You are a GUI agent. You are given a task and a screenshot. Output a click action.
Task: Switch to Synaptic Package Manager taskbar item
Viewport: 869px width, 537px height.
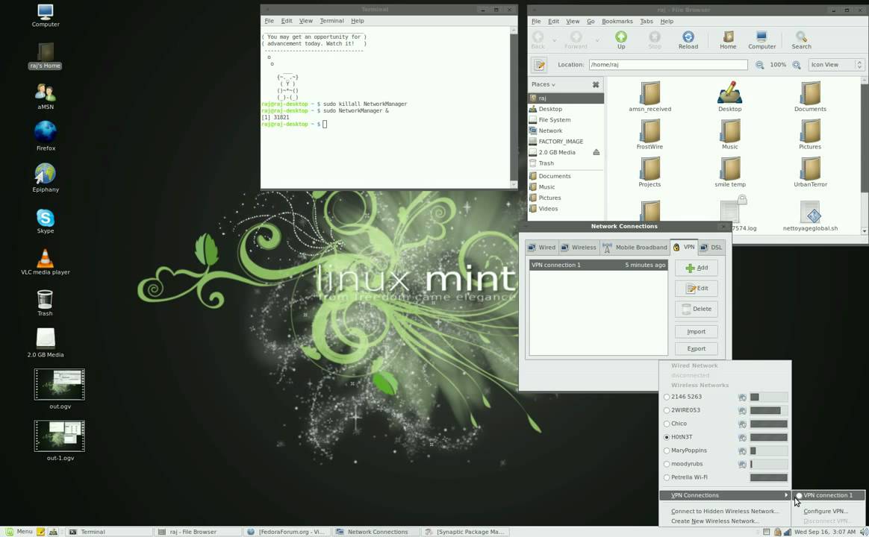pyautogui.click(x=464, y=532)
